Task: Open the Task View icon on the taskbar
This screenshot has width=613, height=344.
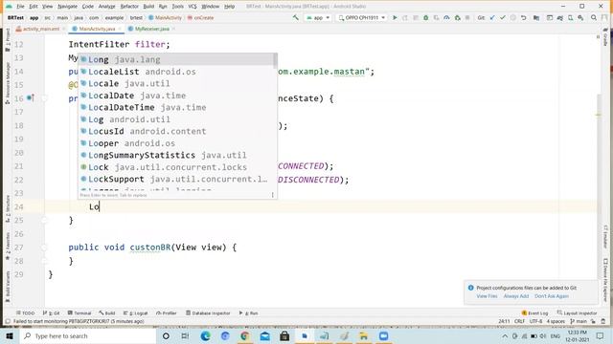Action: (185, 335)
